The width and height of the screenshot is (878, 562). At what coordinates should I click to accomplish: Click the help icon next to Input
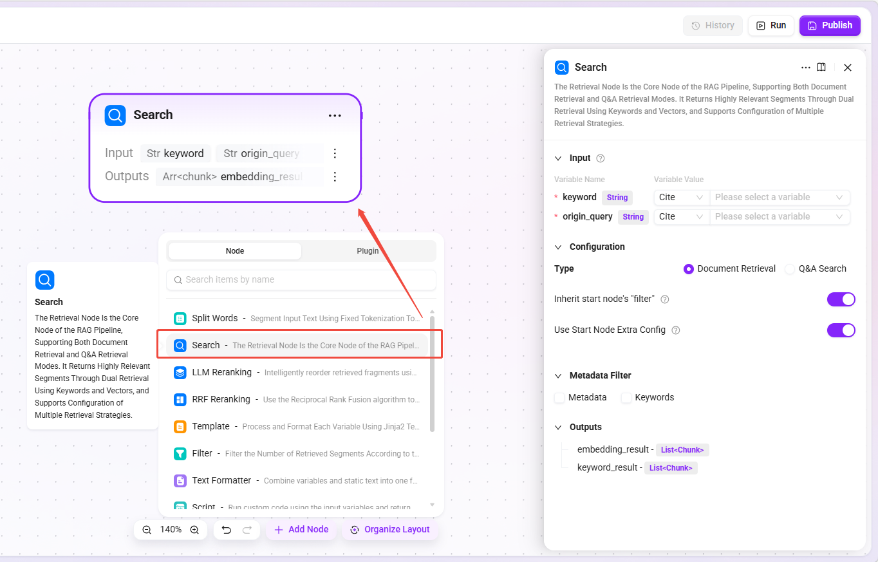601,158
